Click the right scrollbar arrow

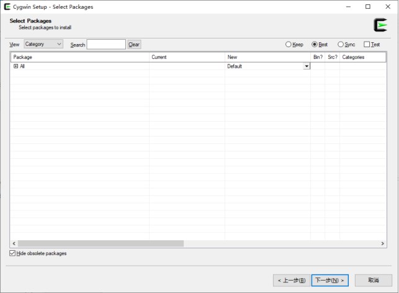[x=382, y=243]
